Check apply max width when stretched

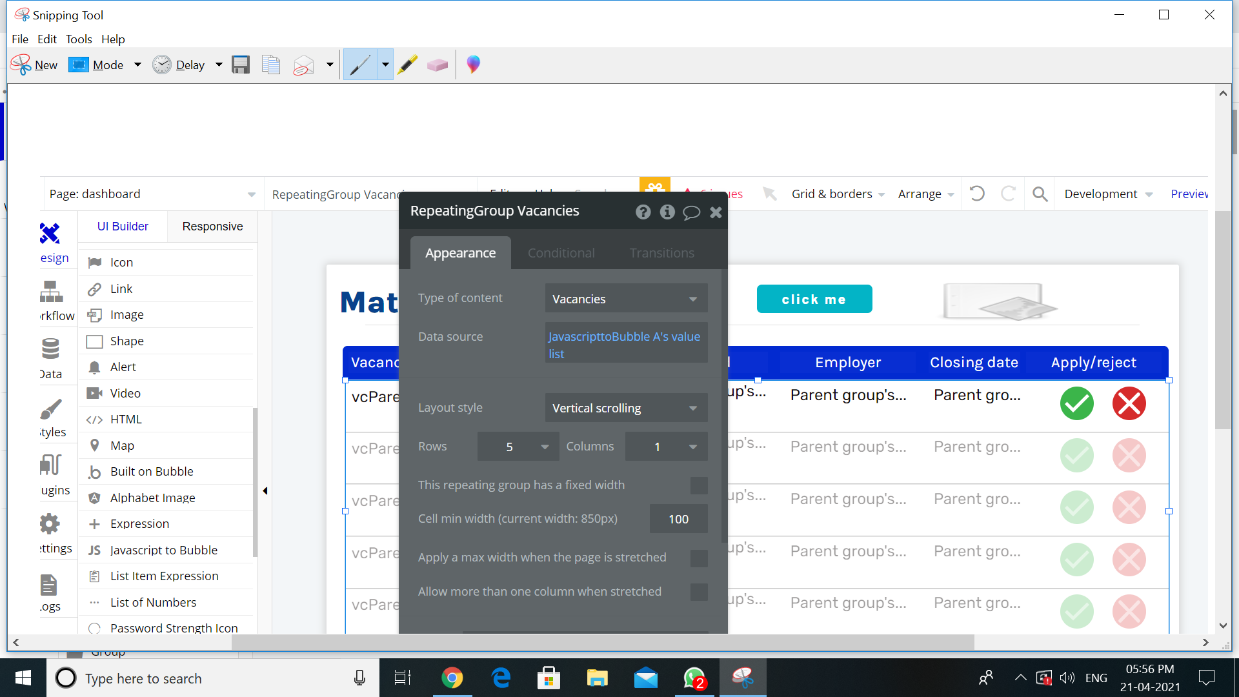(699, 558)
